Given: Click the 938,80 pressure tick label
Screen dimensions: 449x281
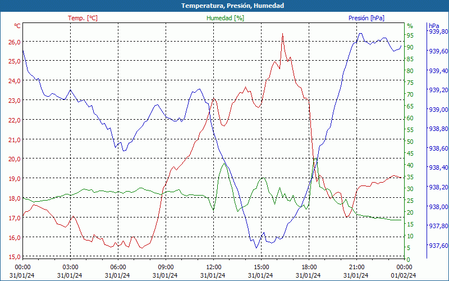Looking at the screenshot, I should (x=438, y=129).
